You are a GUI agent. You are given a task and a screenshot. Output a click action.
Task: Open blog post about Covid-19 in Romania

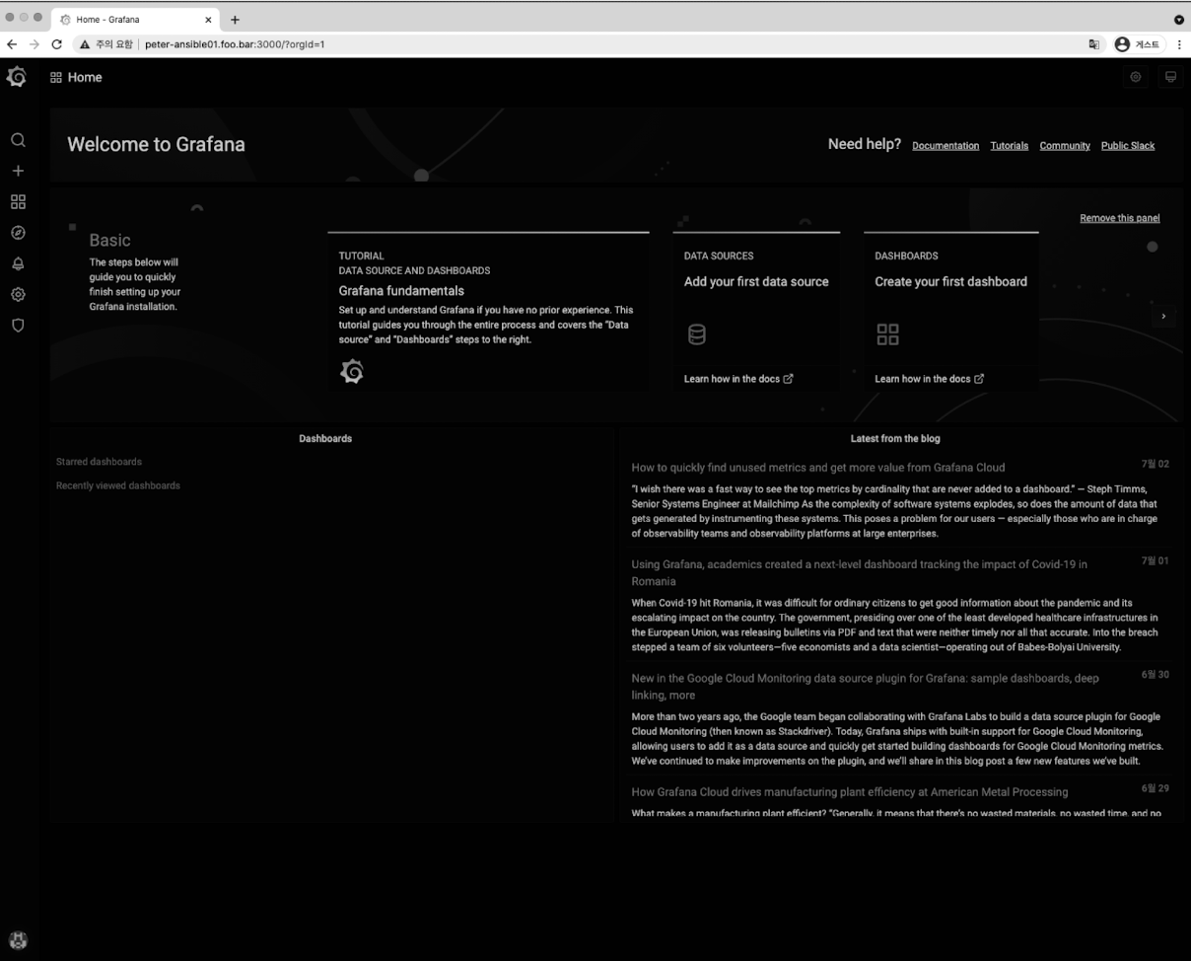tap(860, 573)
